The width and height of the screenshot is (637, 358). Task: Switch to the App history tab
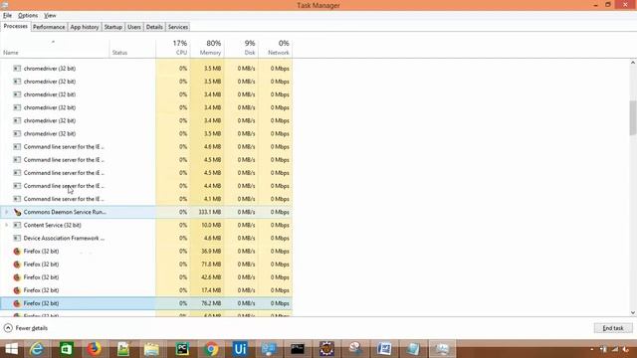click(84, 27)
